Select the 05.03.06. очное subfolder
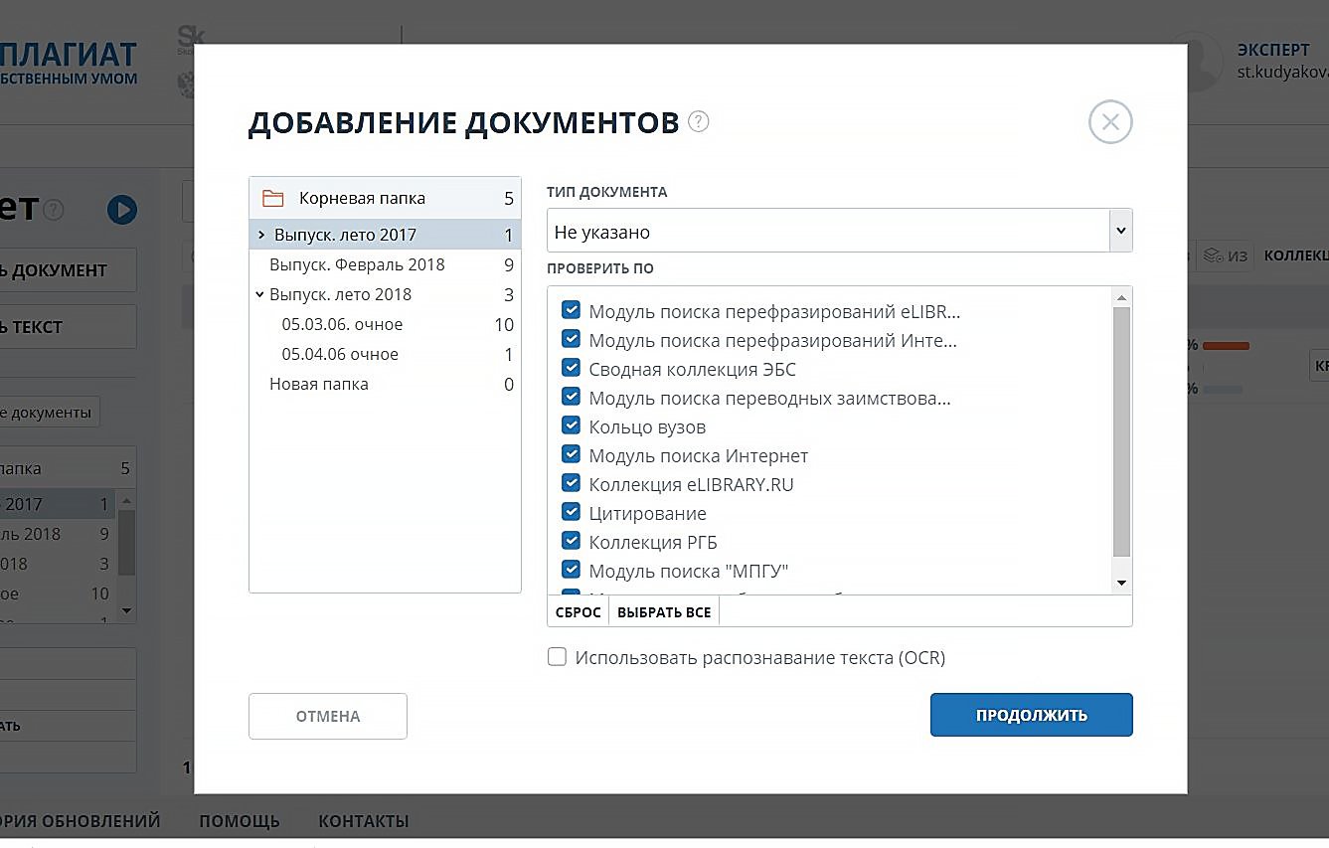Image resolution: width=1329 pixels, height=848 pixels. [x=385, y=324]
